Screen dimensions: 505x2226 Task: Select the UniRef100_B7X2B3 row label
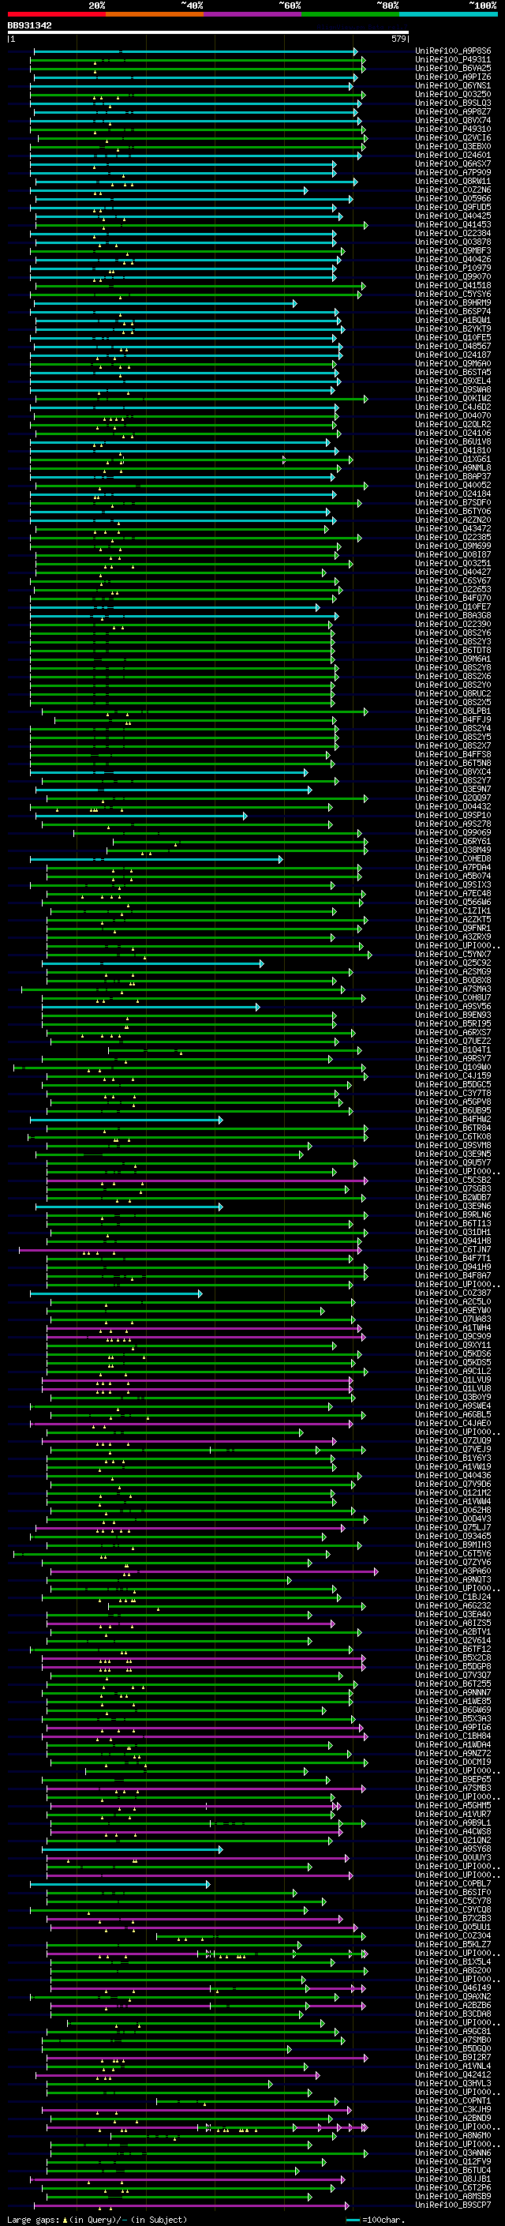[x=453, y=1918]
